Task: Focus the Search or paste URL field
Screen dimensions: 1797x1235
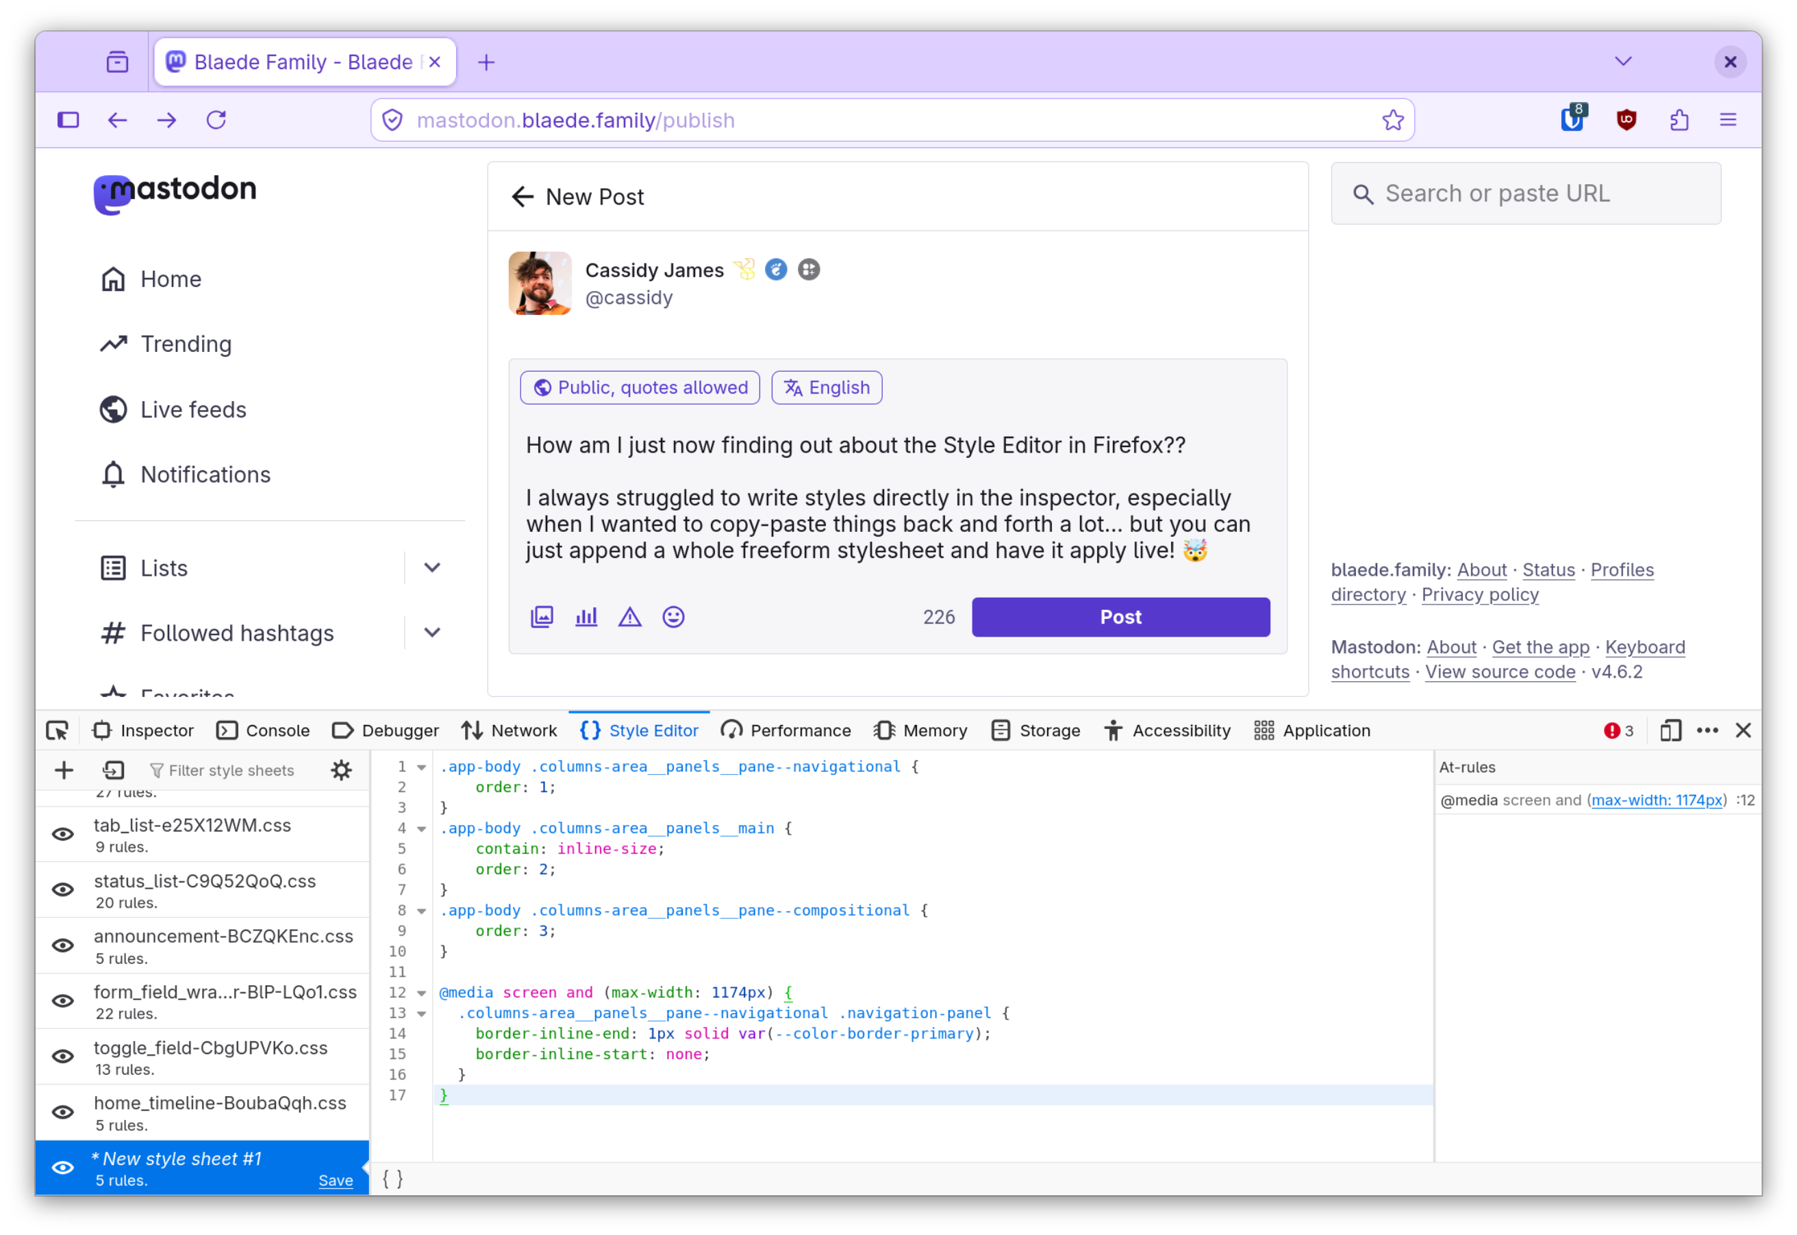Action: (1525, 194)
